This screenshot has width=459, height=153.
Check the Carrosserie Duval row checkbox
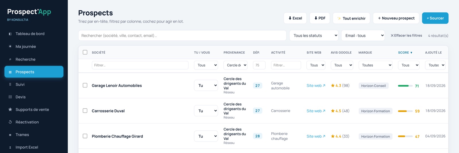85,111
